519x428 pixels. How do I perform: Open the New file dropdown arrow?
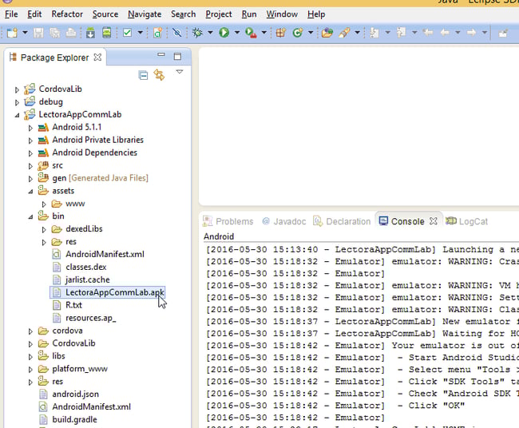click(x=25, y=33)
